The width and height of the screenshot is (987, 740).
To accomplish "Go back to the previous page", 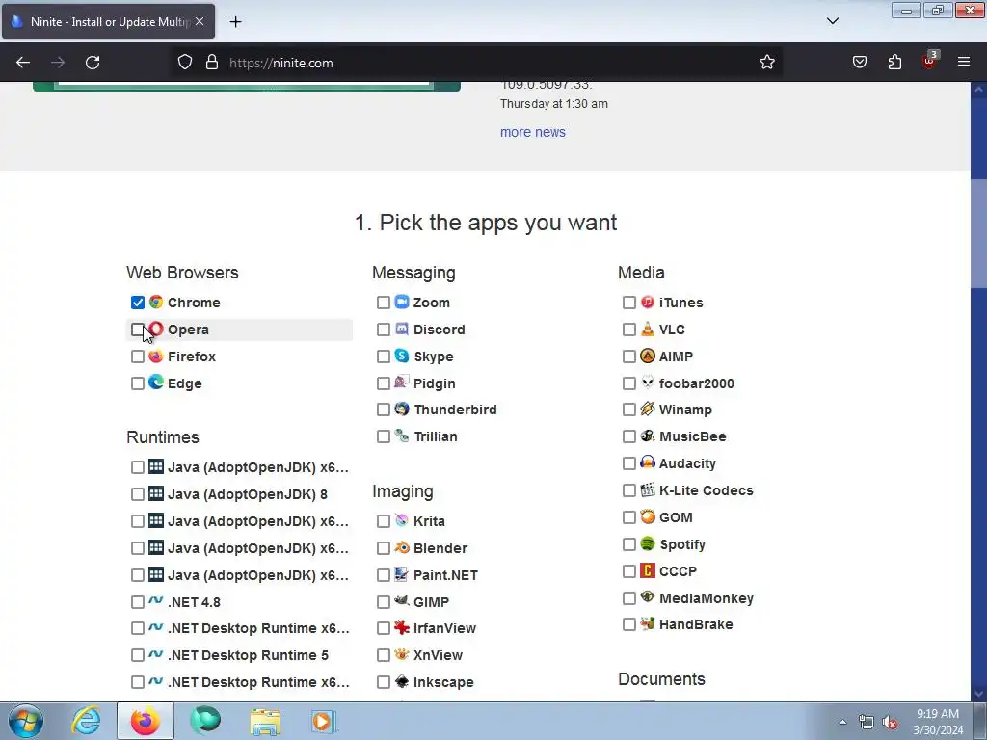I will pyautogui.click(x=23, y=63).
